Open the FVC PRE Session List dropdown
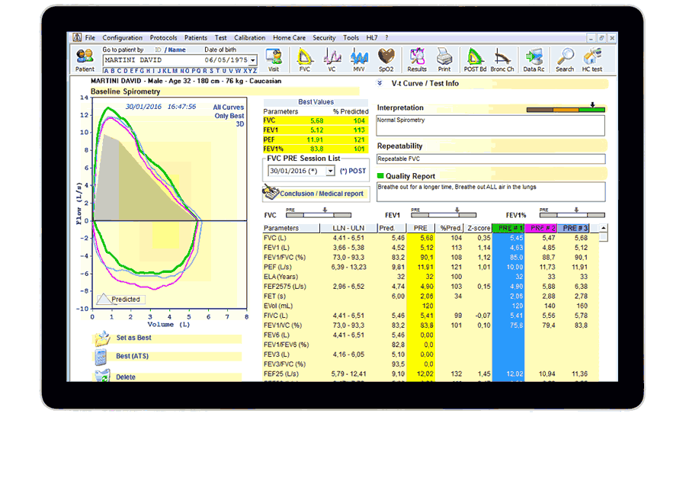Screen dimensions: 686x497 (x=330, y=172)
